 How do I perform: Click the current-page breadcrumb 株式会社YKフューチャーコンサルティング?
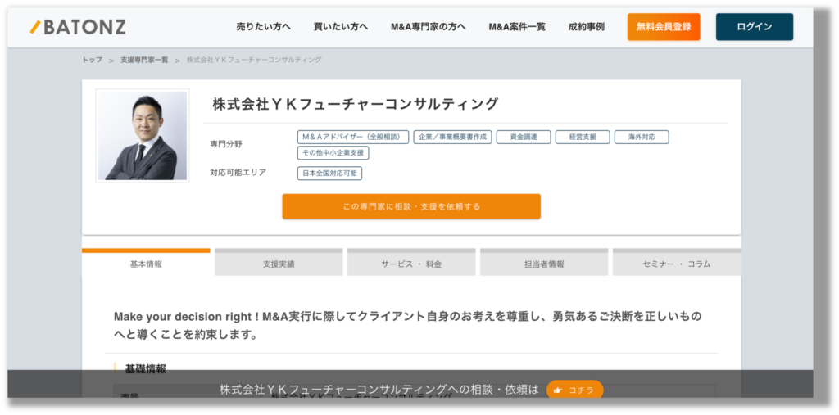[254, 60]
